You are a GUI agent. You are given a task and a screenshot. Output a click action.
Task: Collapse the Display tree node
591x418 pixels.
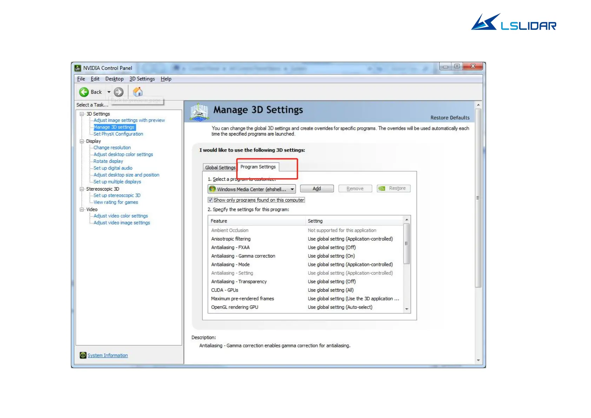(x=82, y=141)
